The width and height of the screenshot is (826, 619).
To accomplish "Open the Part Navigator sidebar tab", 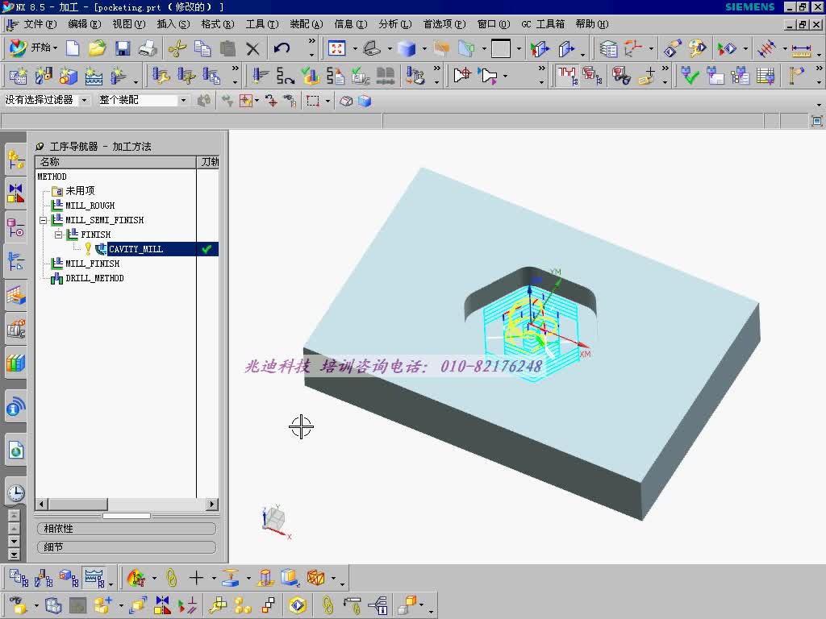I will click(16, 227).
